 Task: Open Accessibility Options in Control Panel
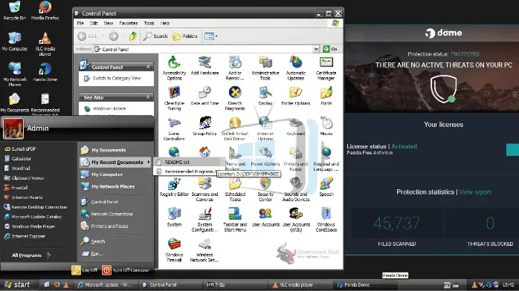tap(174, 68)
